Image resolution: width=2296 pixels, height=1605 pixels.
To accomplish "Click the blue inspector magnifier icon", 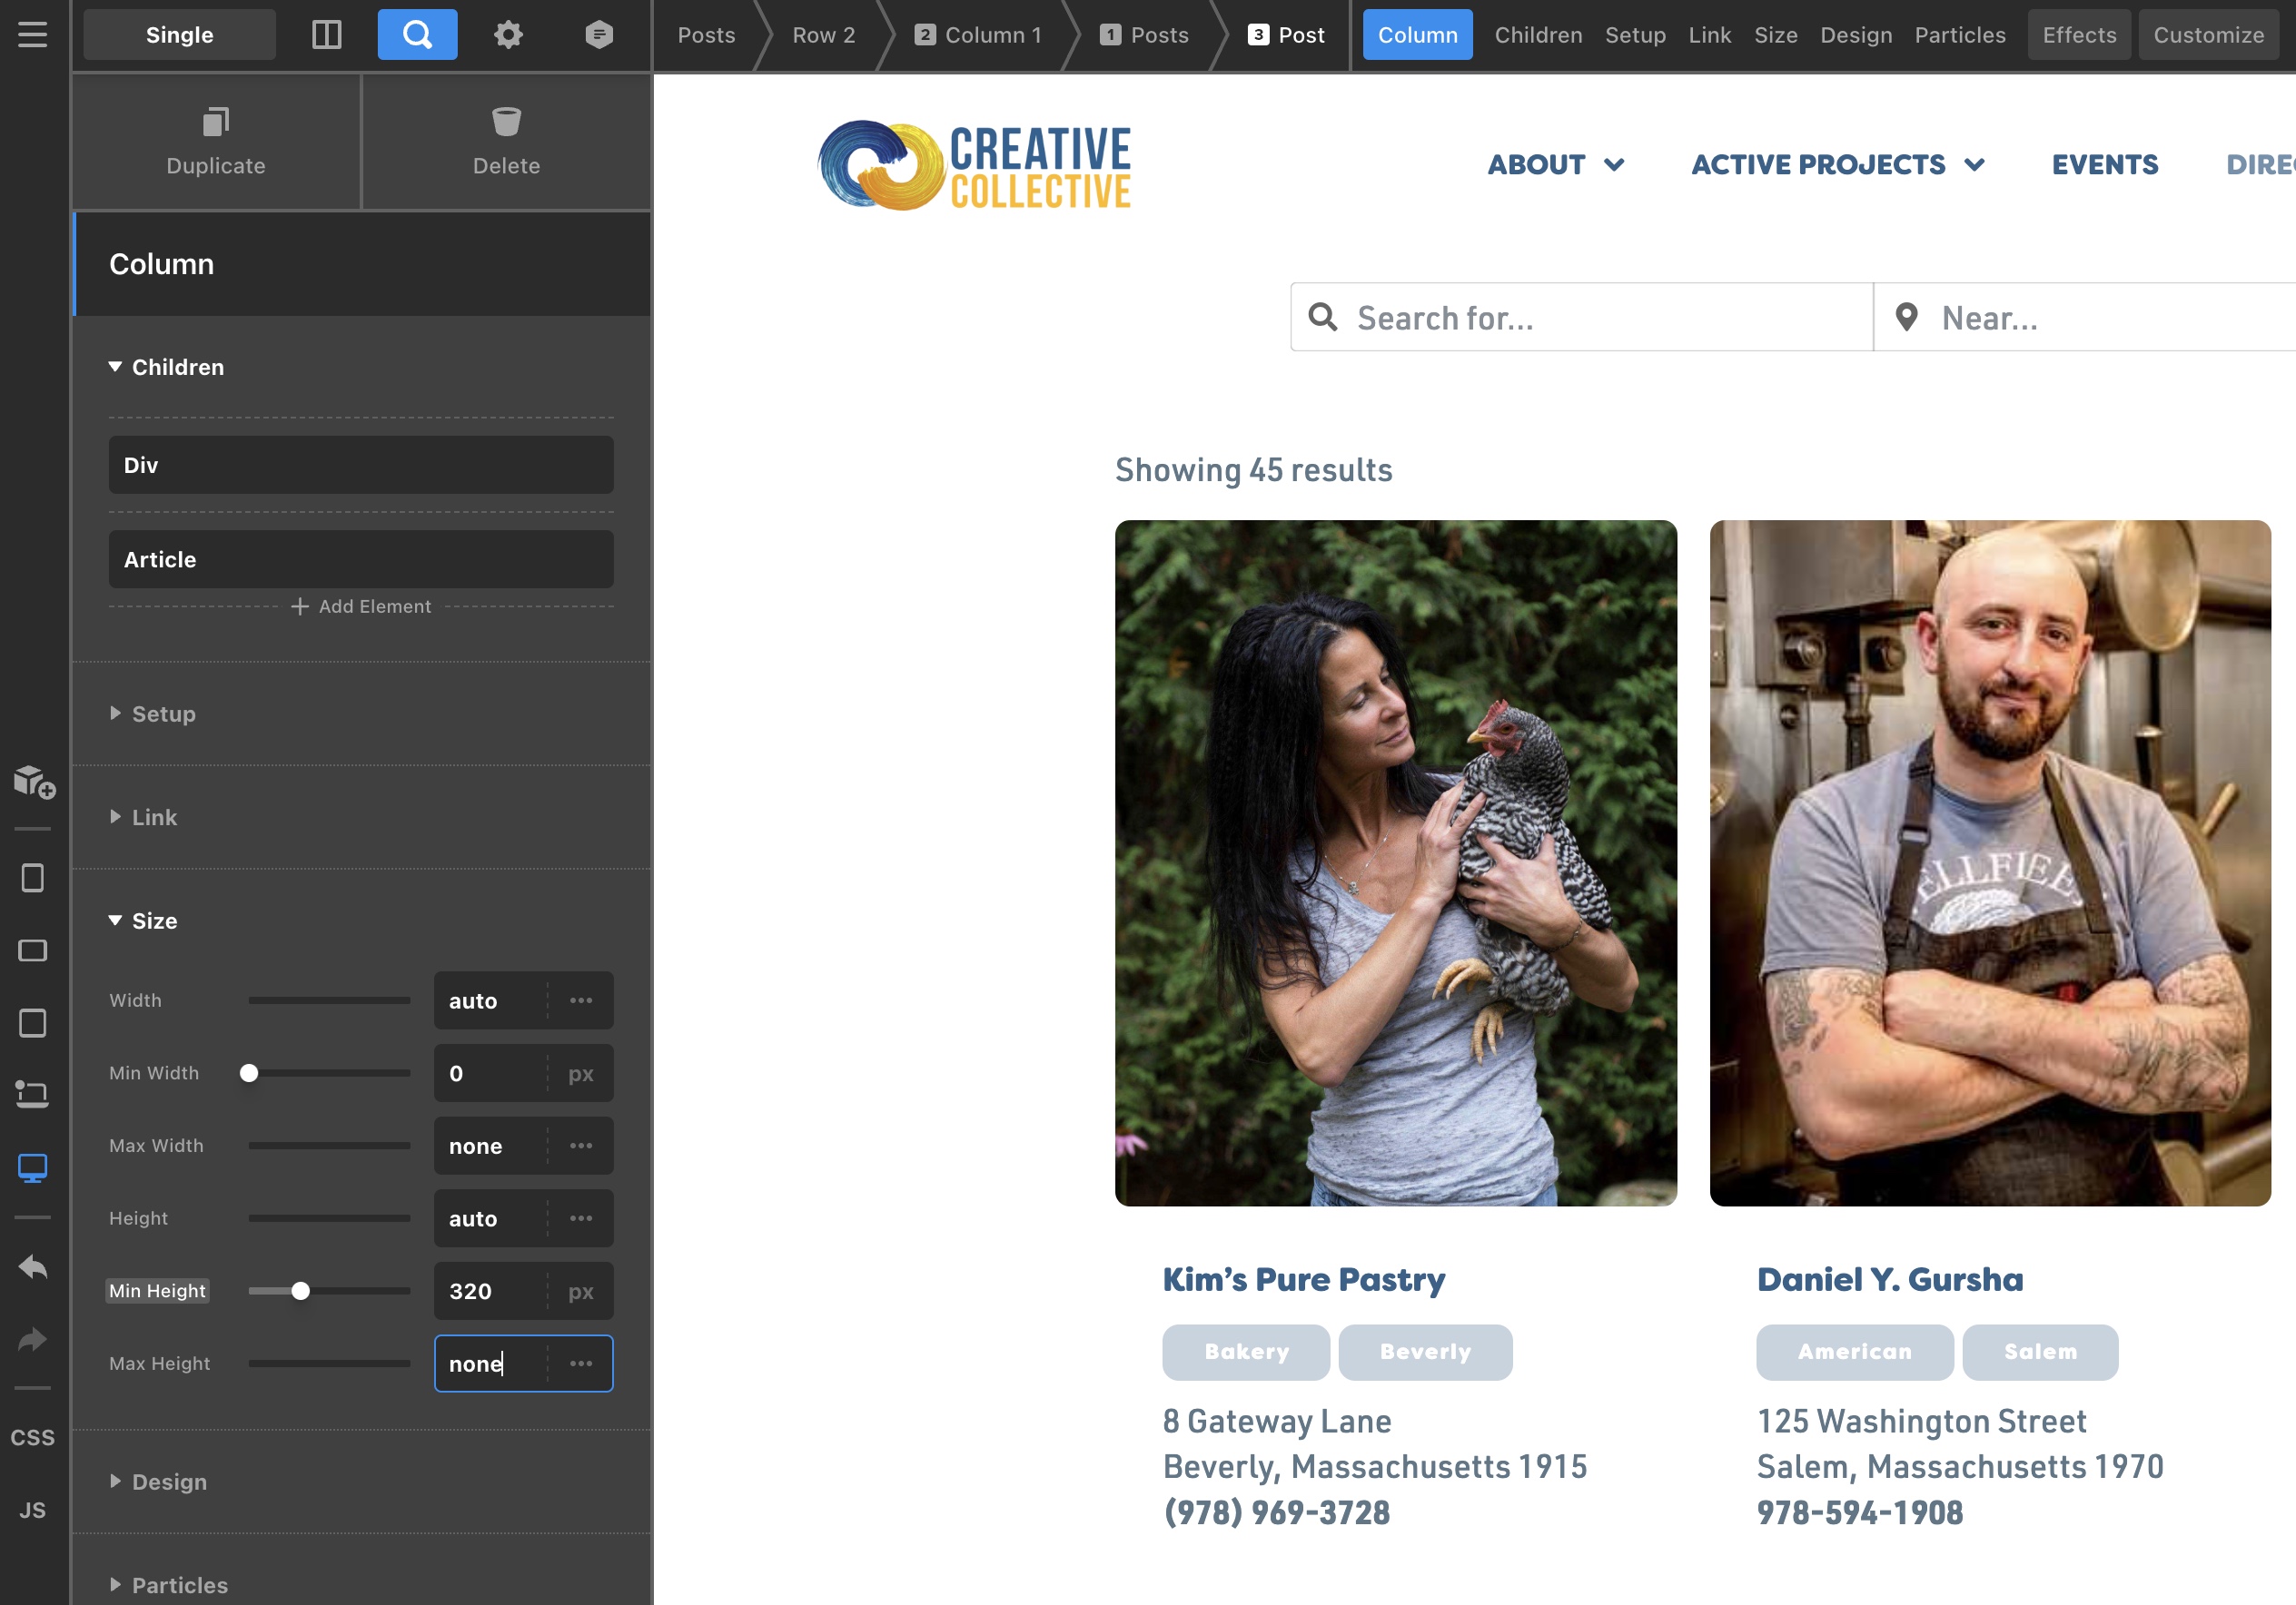I will click(417, 35).
